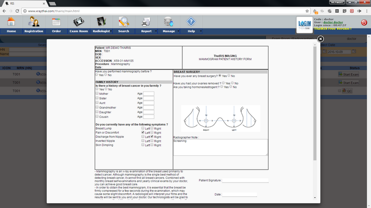Expand the Report menu dropdown
The height and width of the screenshot is (208, 371).
point(156,31)
